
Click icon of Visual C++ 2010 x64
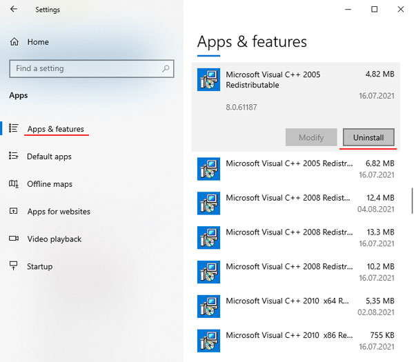(208, 306)
